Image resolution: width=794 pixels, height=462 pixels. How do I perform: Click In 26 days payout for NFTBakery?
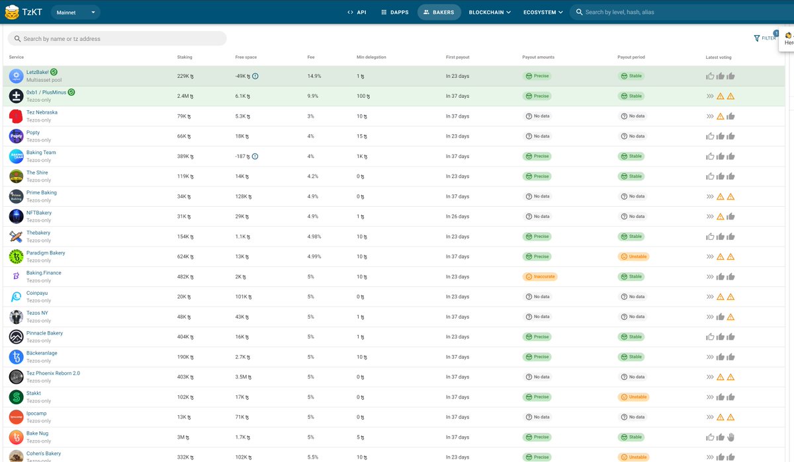point(457,216)
